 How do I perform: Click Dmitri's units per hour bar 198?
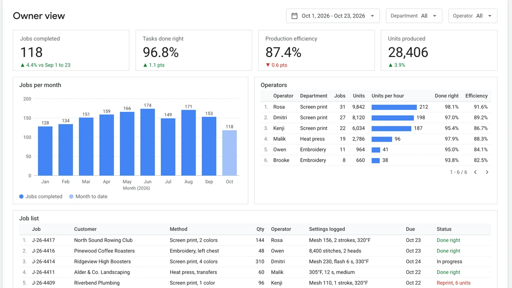point(393,118)
